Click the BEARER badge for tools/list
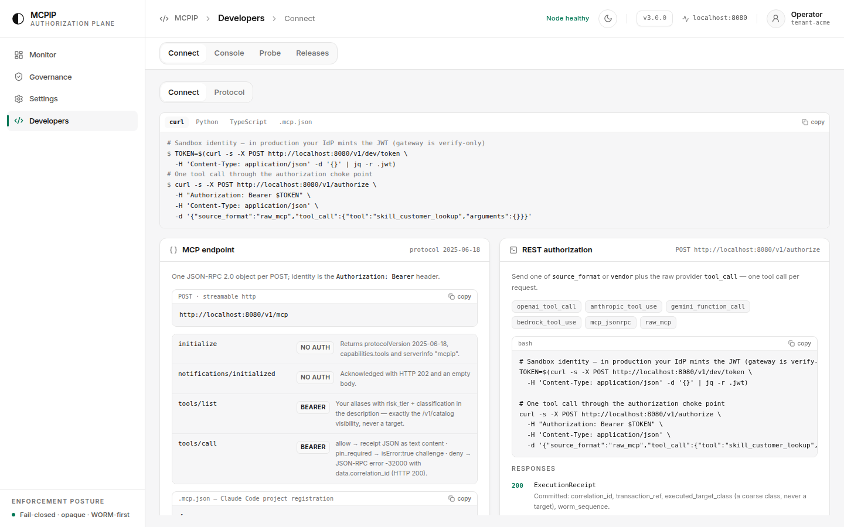The width and height of the screenshot is (844, 527). coord(313,408)
